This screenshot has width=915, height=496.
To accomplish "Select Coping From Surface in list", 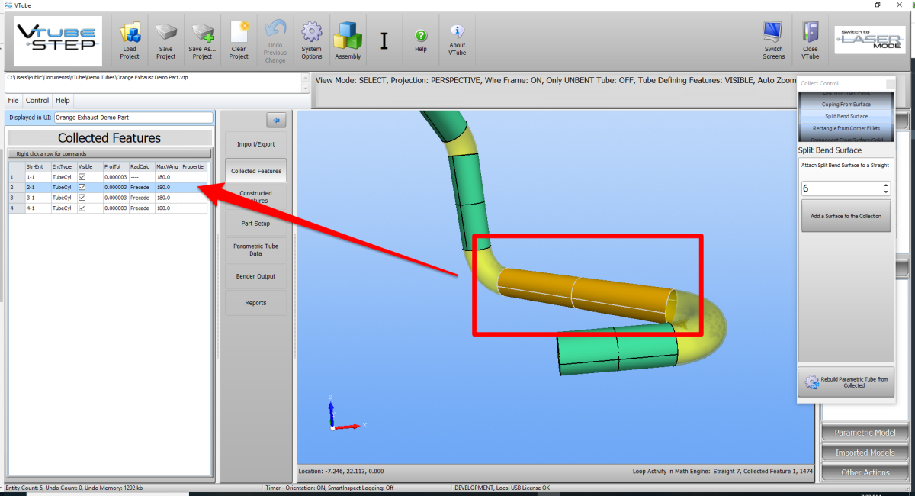I will 846,104.
